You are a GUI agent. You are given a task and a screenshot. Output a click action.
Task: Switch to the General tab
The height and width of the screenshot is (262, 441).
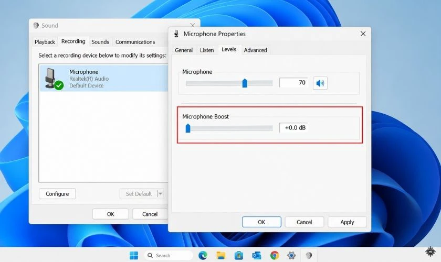pos(184,50)
